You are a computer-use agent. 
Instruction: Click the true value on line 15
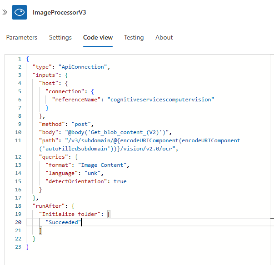click(x=120, y=181)
